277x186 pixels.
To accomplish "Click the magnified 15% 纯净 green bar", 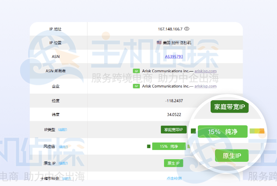I will (x=222, y=131).
